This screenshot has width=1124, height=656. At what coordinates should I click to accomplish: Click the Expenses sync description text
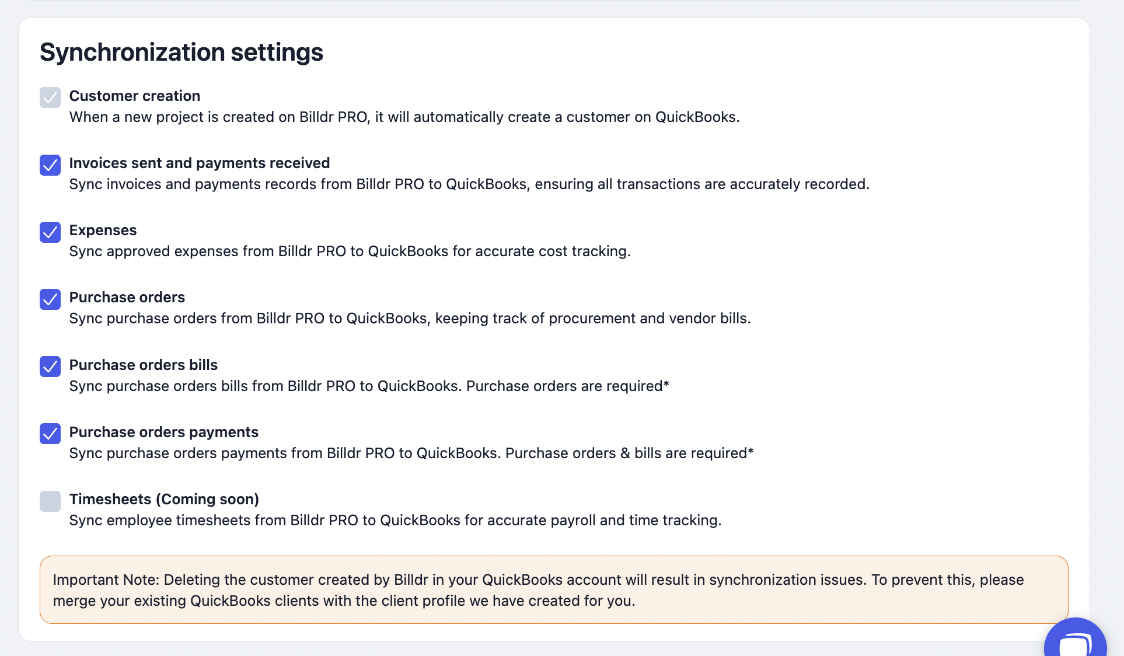(350, 251)
